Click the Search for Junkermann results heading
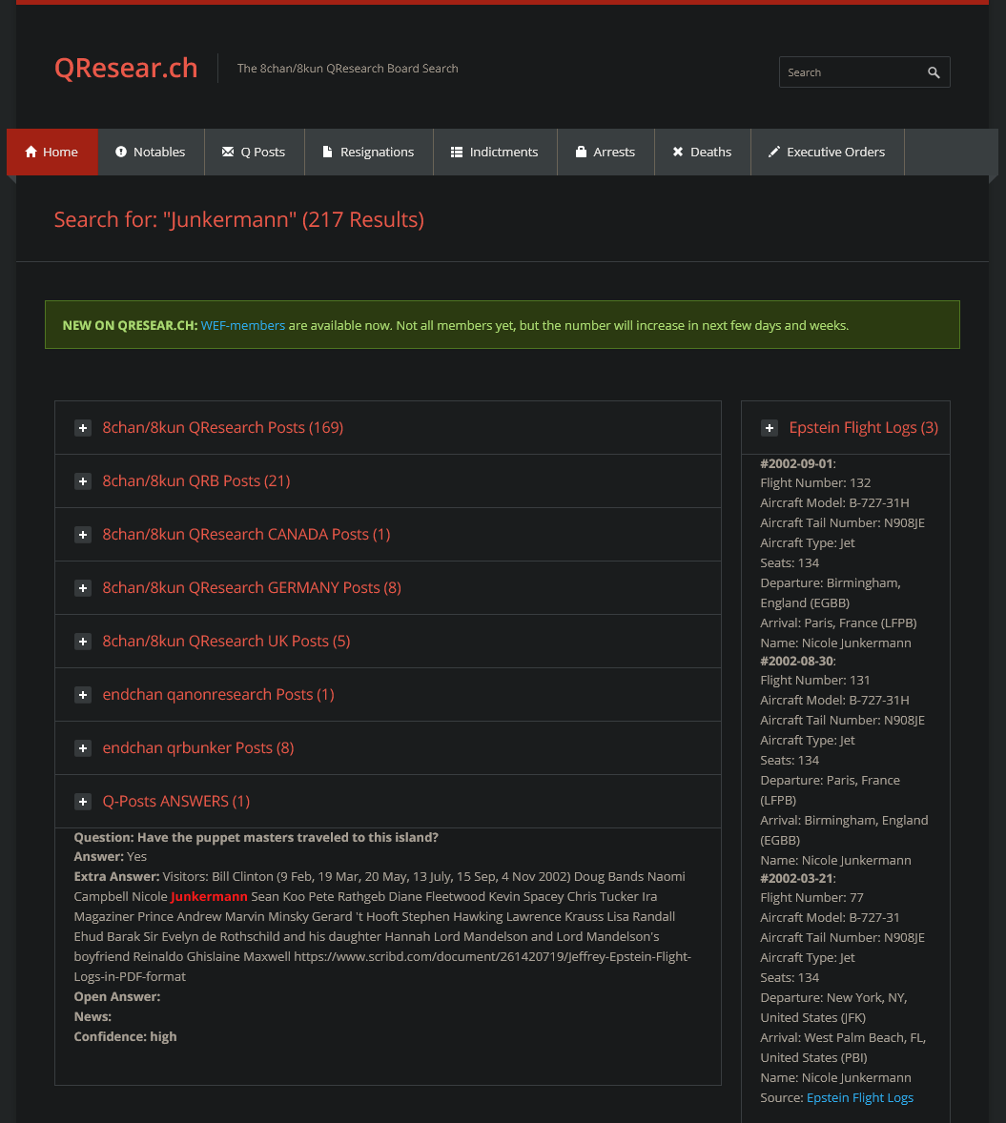Image resolution: width=1006 pixels, height=1123 pixels. (x=239, y=219)
